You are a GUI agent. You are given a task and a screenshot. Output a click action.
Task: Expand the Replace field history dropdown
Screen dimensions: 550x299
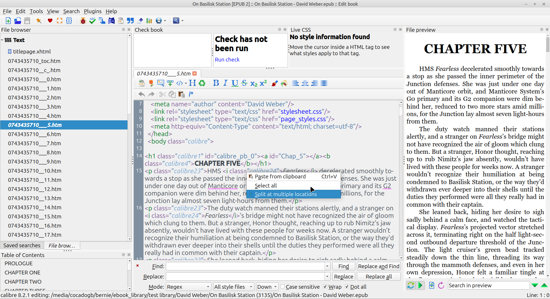pos(327,276)
